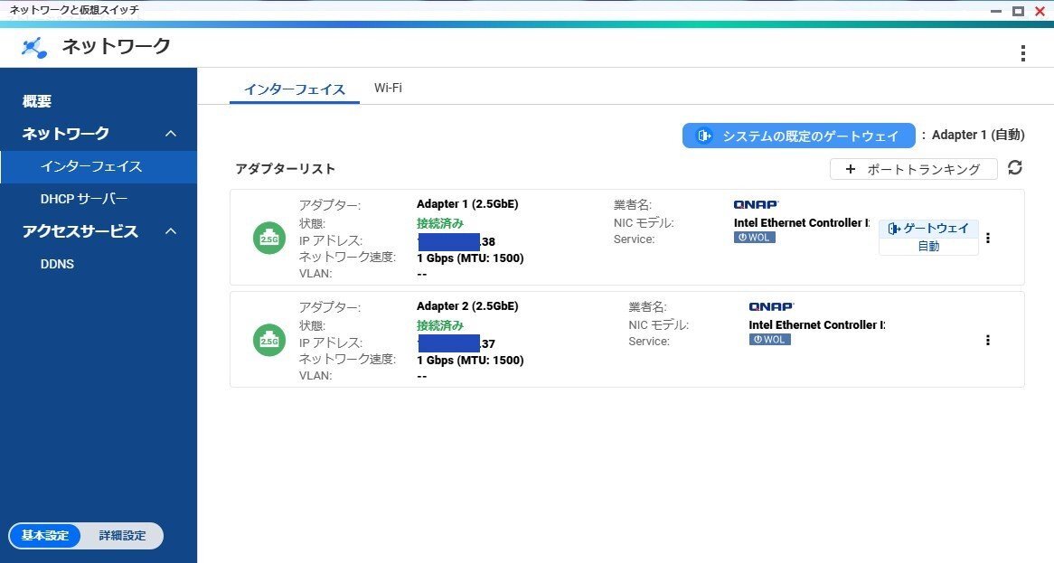
Task: Click the green 2.5G icon for Adapter 1
Action: click(x=268, y=238)
